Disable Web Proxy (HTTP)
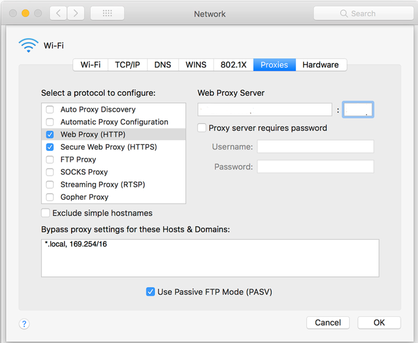 coord(50,134)
